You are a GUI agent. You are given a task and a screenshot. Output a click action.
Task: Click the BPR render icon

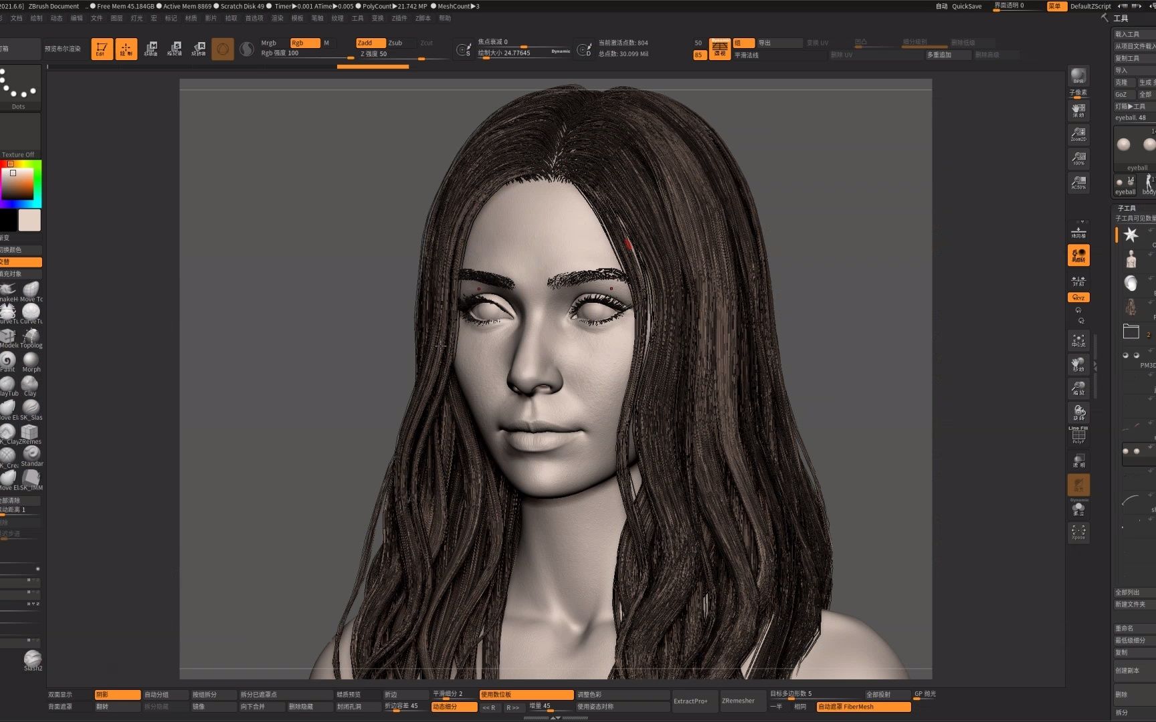click(1078, 76)
